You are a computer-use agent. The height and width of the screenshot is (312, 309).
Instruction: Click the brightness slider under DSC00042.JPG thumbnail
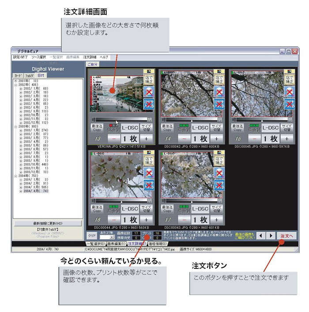[x=192, y=120]
